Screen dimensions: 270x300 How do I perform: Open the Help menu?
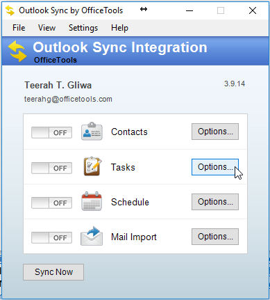pyautogui.click(x=119, y=28)
